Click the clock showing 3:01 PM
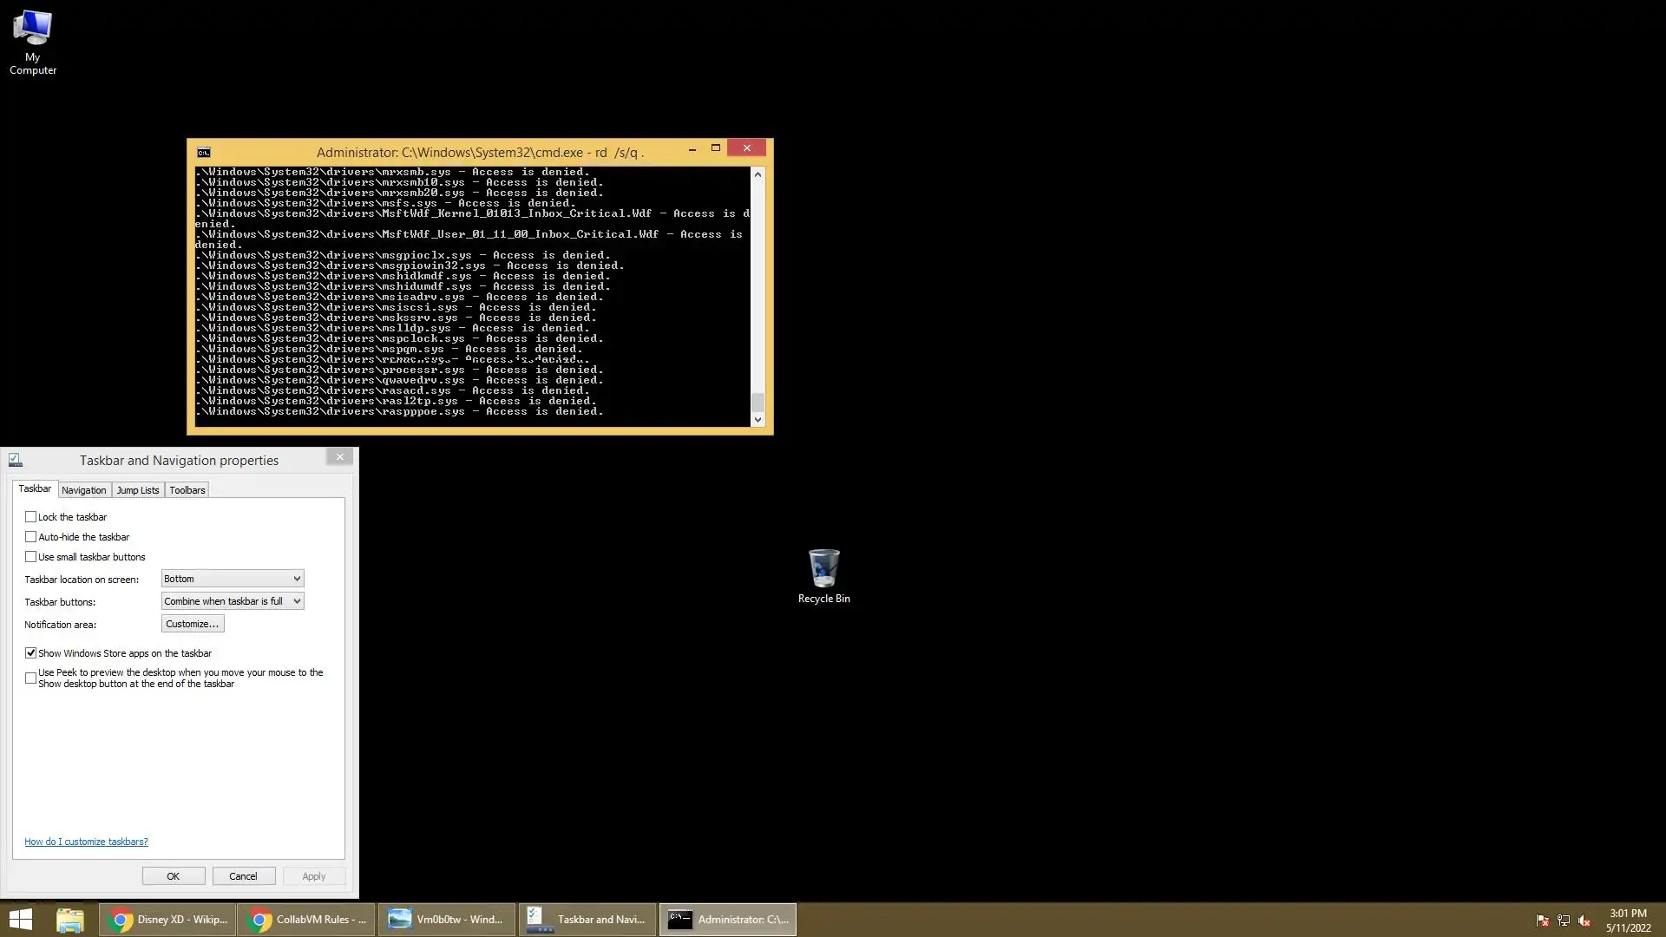 [x=1627, y=920]
